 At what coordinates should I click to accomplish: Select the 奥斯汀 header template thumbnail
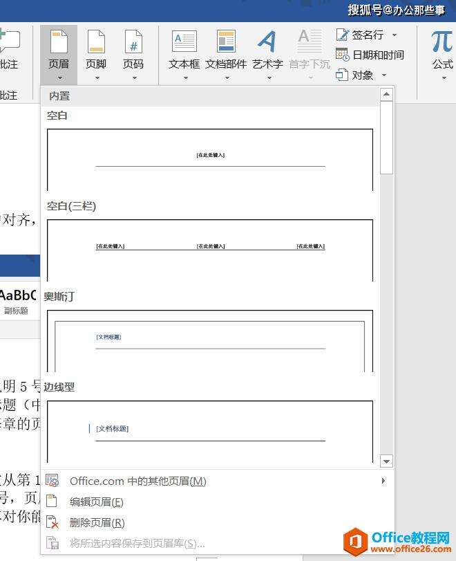click(210, 341)
